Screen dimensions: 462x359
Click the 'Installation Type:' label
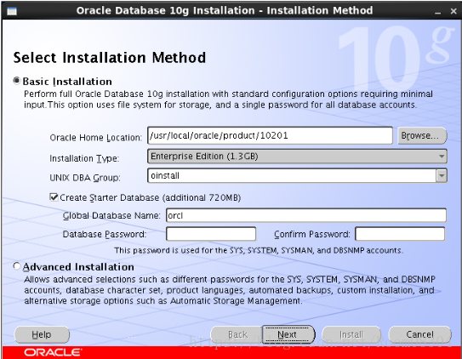[x=84, y=158]
